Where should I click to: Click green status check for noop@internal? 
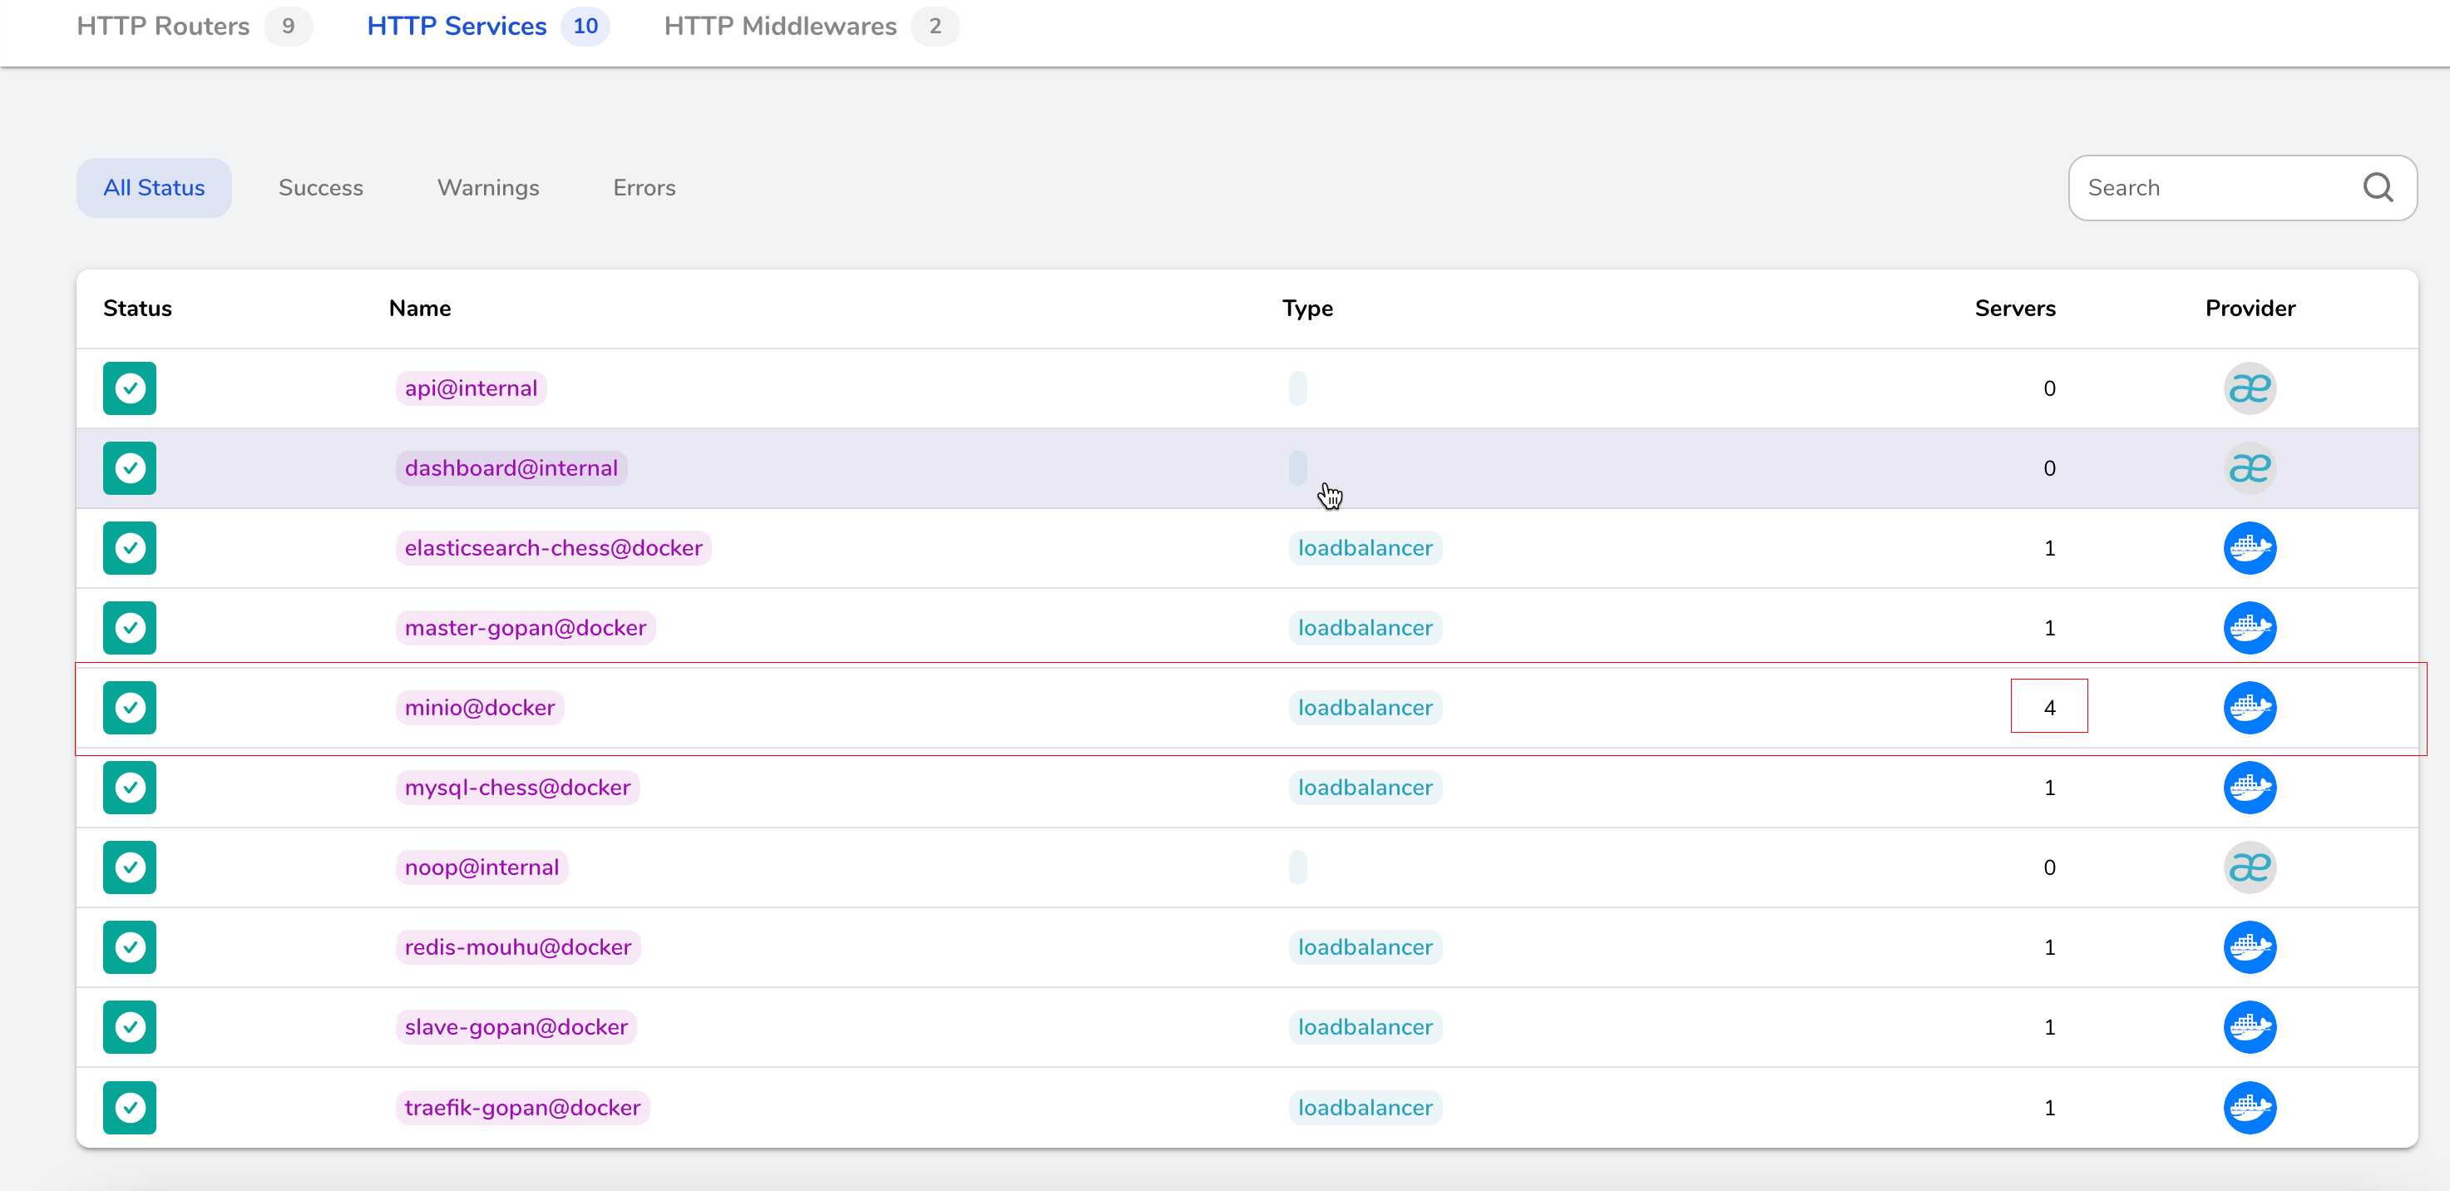click(x=130, y=867)
